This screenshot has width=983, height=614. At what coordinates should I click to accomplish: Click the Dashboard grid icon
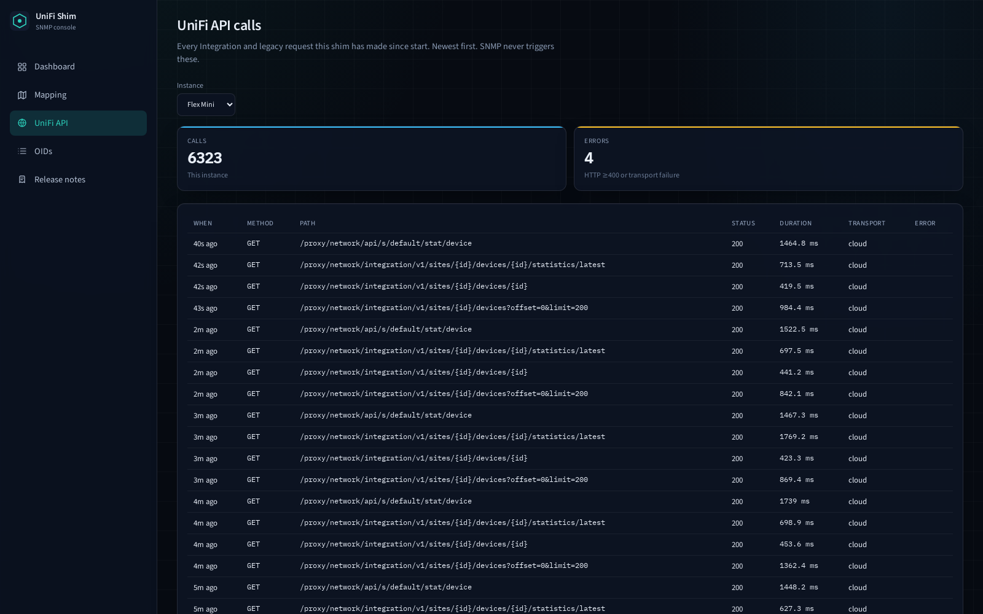22,66
